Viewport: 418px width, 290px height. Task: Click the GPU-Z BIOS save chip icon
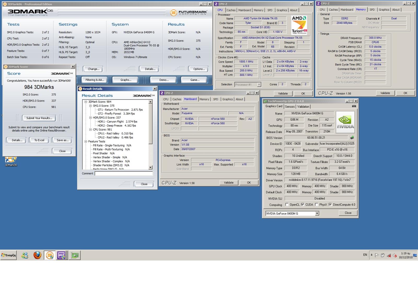[x=352, y=138]
